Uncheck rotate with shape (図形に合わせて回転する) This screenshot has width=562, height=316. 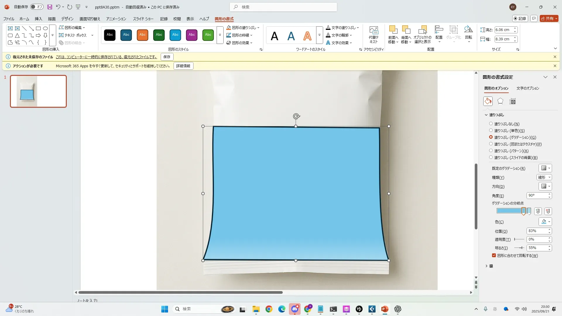pyautogui.click(x=494, y=255)
